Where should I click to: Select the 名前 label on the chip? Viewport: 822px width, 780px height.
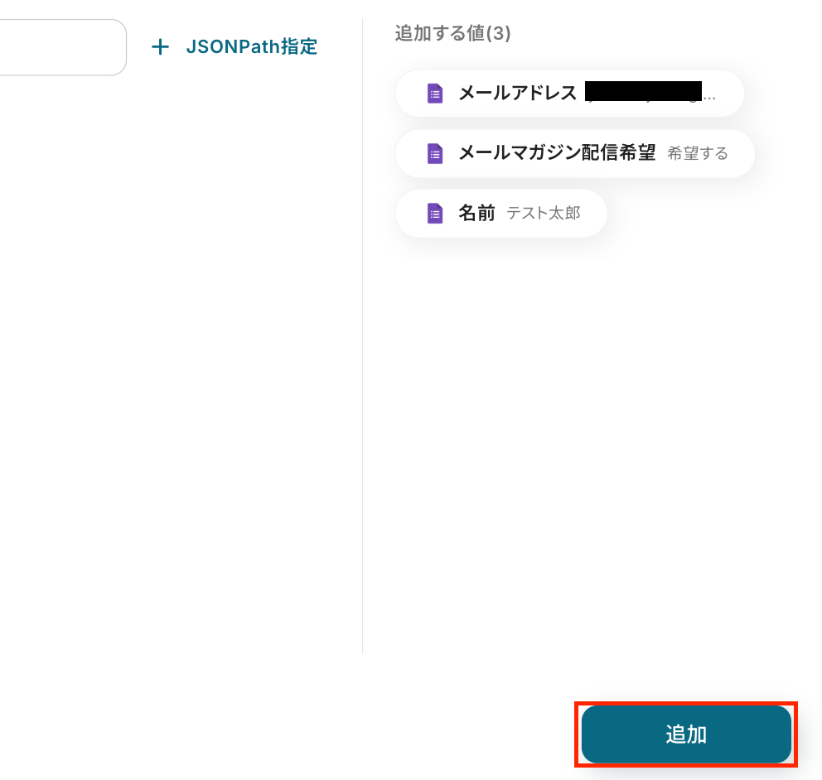tap(476, 214)
